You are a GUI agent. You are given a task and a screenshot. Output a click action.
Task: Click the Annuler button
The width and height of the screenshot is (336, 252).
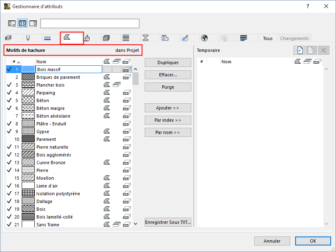tap(272, 241)
